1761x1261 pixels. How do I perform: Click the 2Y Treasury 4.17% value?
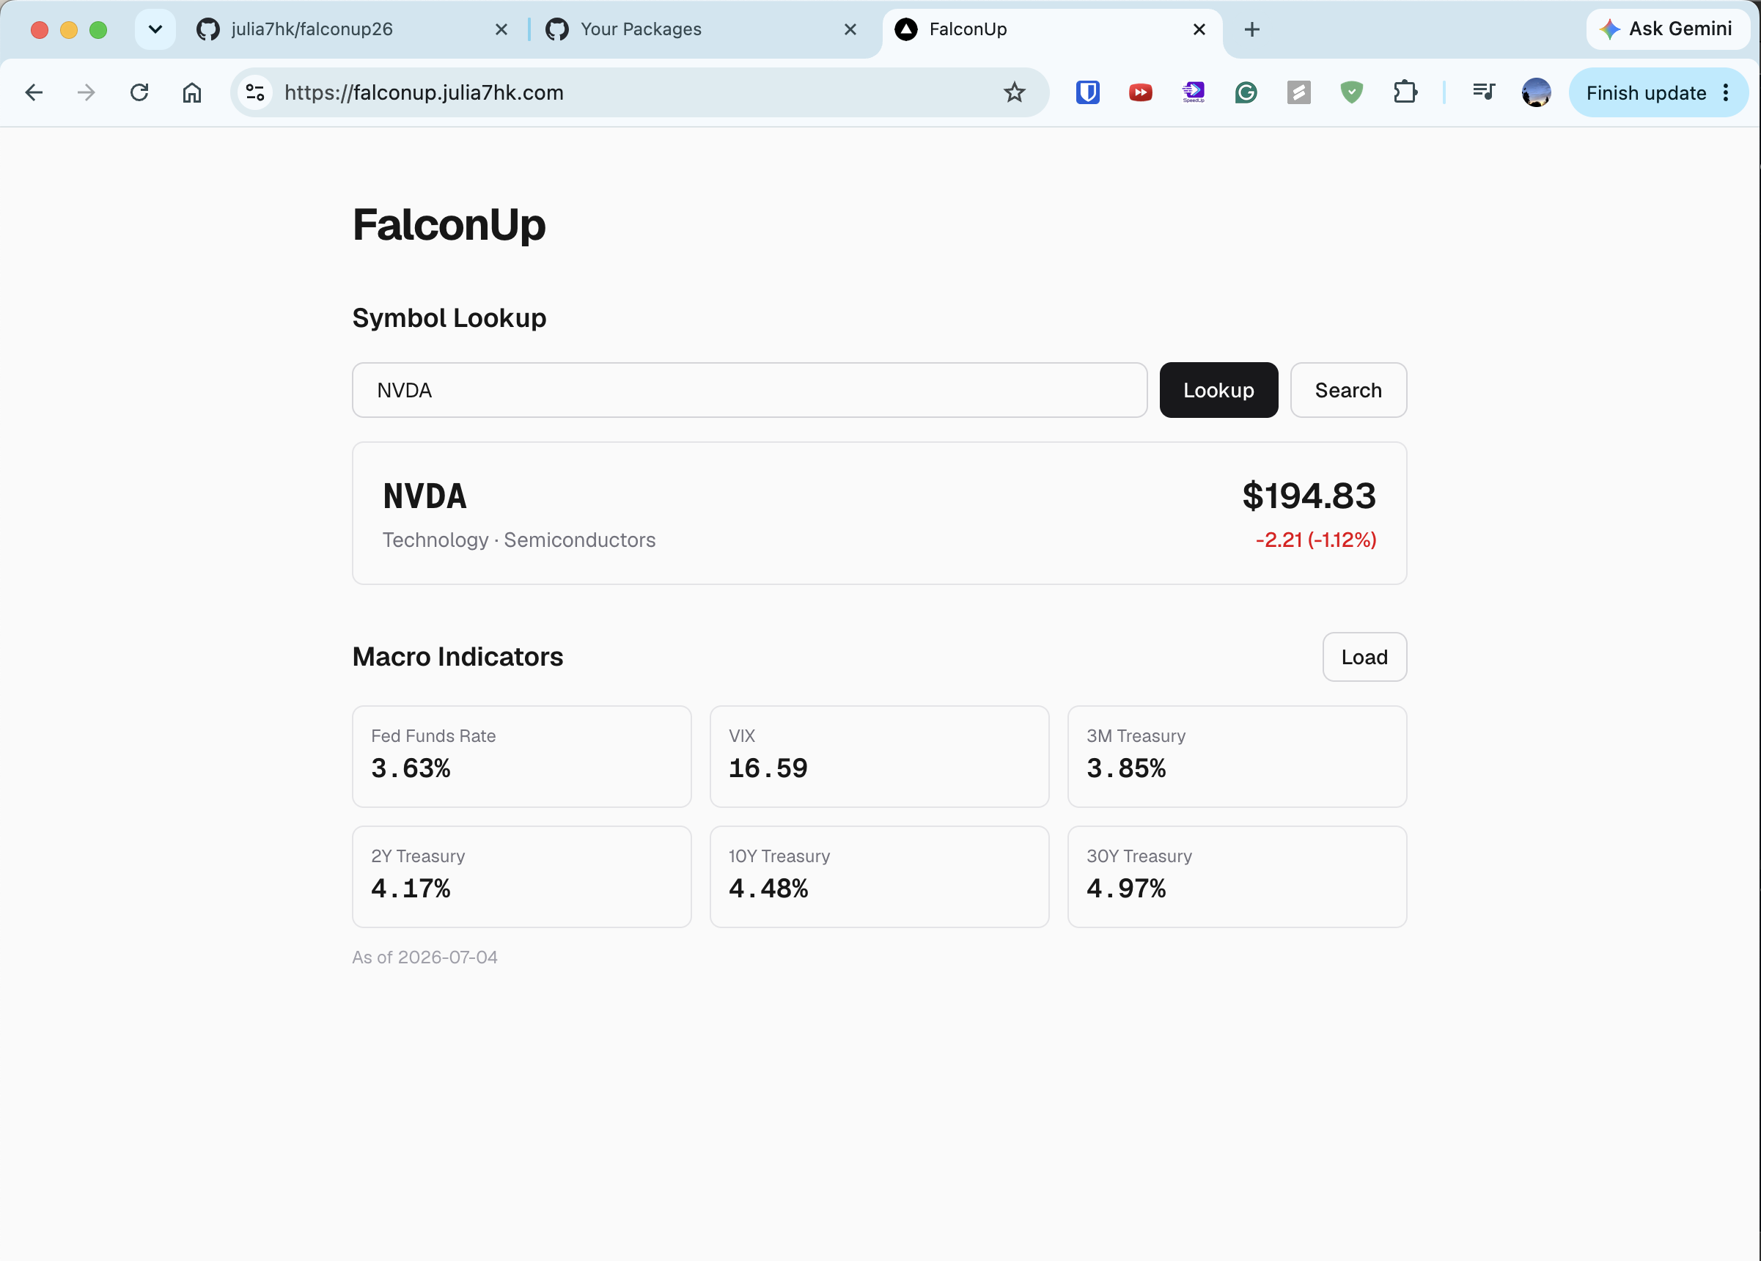(x=411, y=888)
